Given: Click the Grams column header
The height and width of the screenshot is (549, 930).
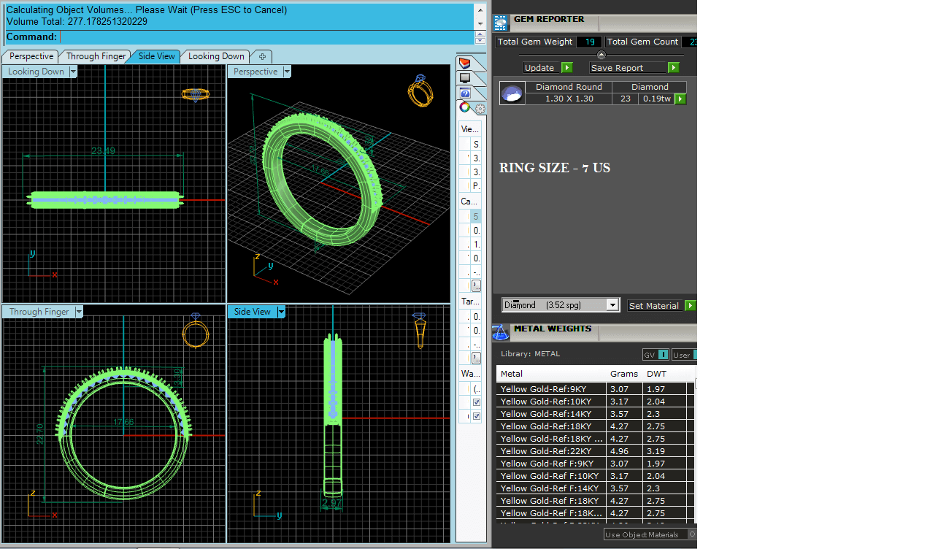Looking at the screenshot, I should click(625, 374).
